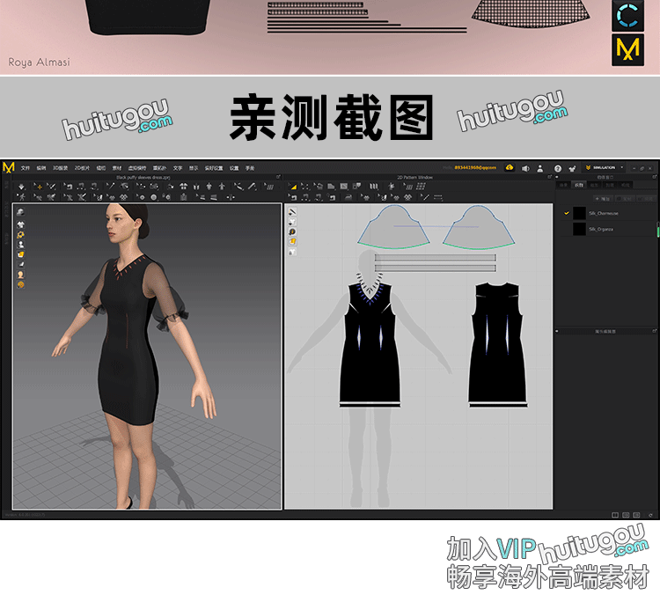
Task: Click the orange shirt icon in 2D window sidebar
Action: click(x=292, y=242)
